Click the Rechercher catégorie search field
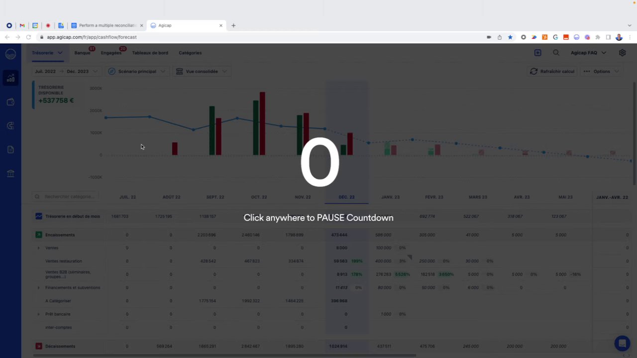The height and width of the screenshot is (358, 637). coord(65,196)
